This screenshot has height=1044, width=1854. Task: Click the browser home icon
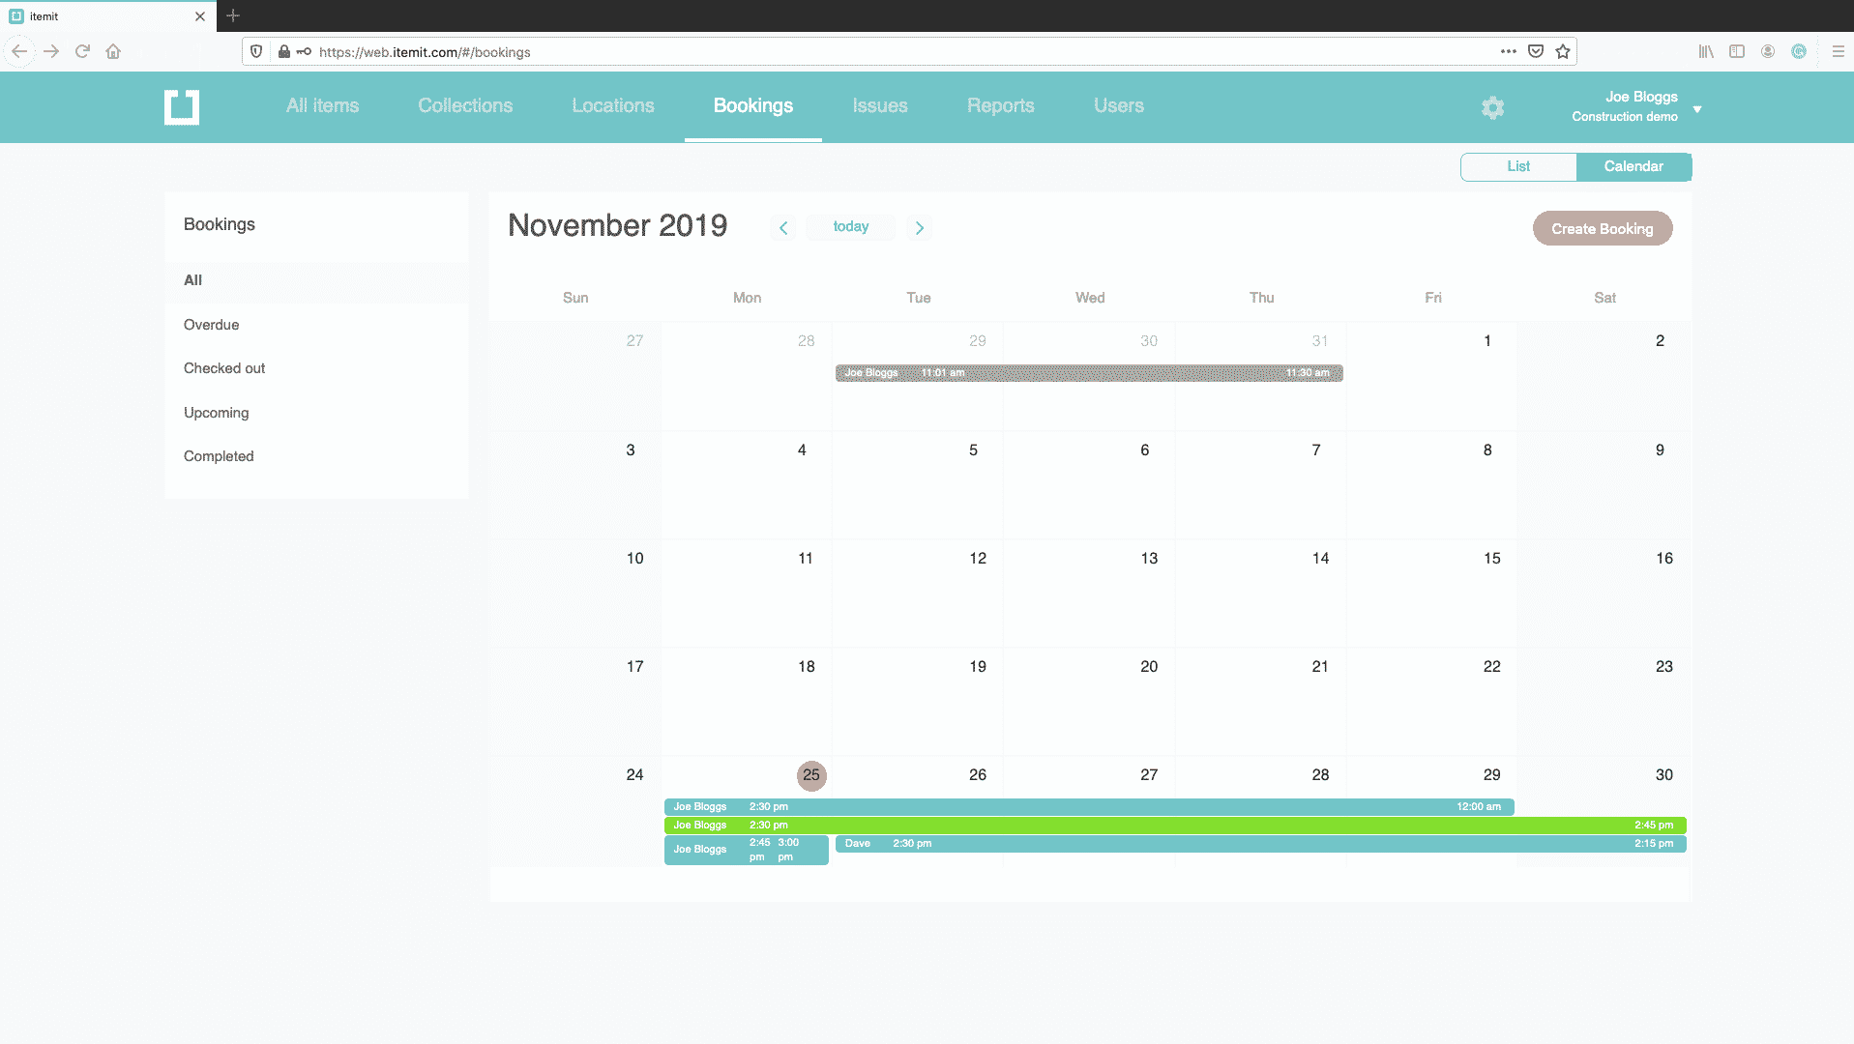point(113,51)
